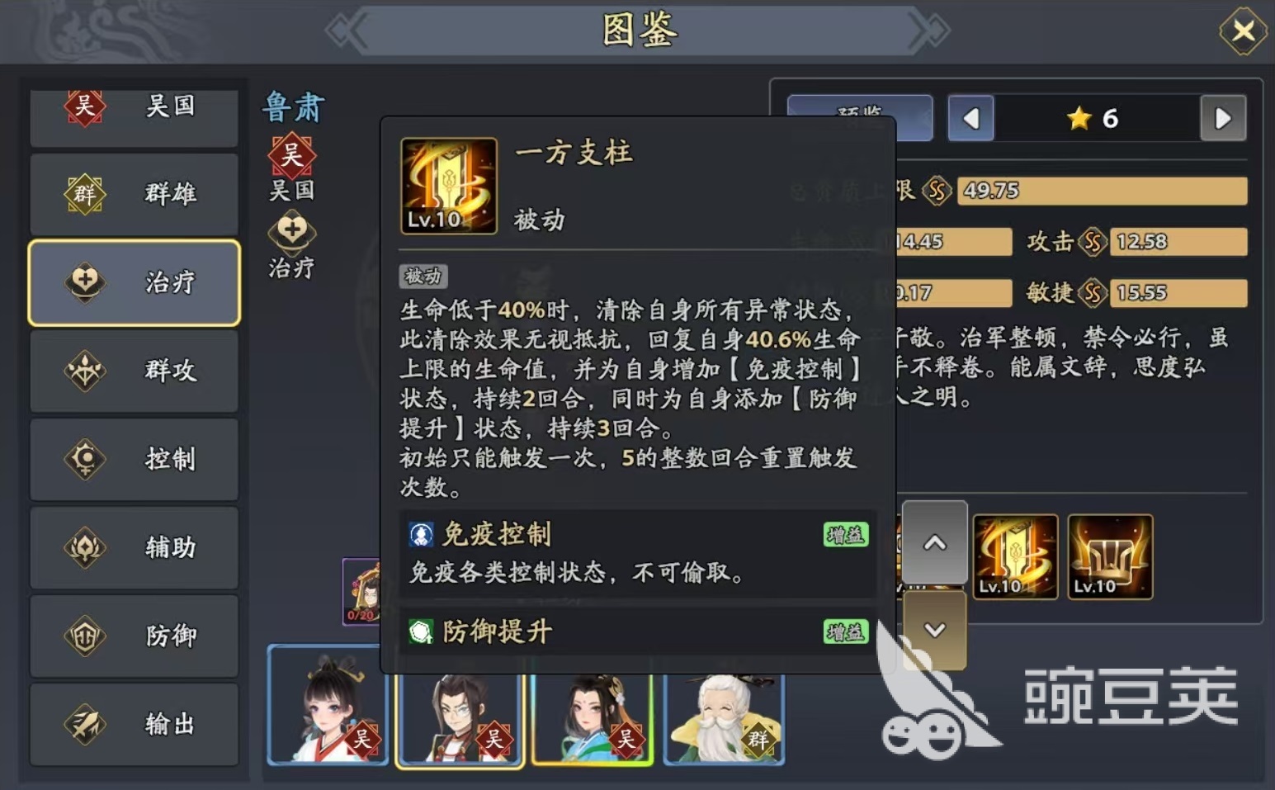Click the 一方支柱 skill icon in popup
1275x790 pixels.
[x=449, y=186]
